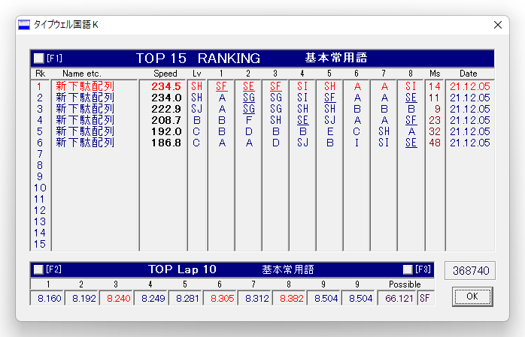Click the Rk column header

40,74
